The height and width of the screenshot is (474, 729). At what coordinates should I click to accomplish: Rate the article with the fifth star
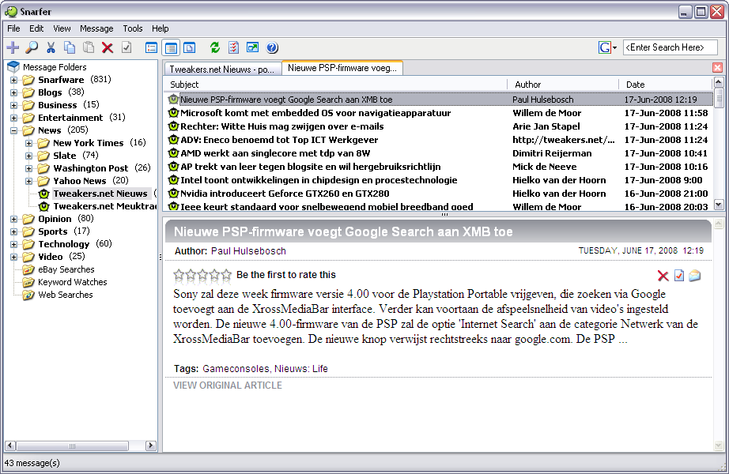pos(226,275)
